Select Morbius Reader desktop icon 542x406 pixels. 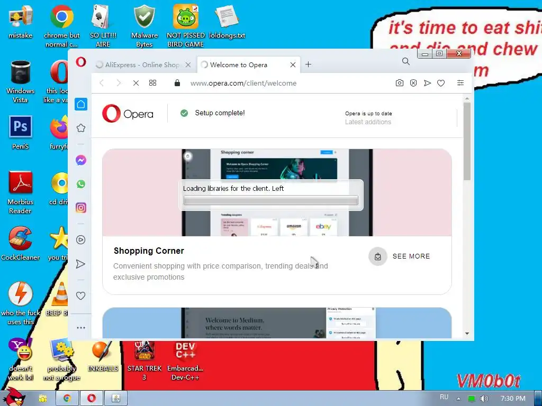[x=21, y=192]
